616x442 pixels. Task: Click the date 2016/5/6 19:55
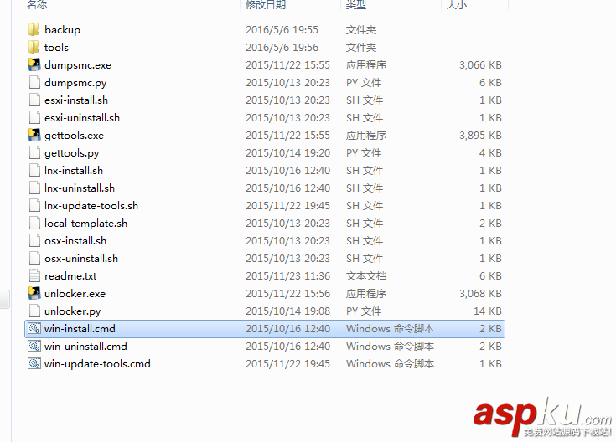coord(282,30)
